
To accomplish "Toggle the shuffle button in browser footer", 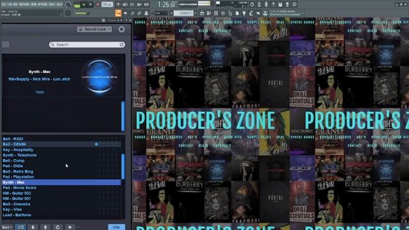I will [20, 227].
